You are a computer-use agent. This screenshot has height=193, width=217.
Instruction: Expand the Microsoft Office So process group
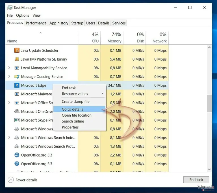(9, 103)
